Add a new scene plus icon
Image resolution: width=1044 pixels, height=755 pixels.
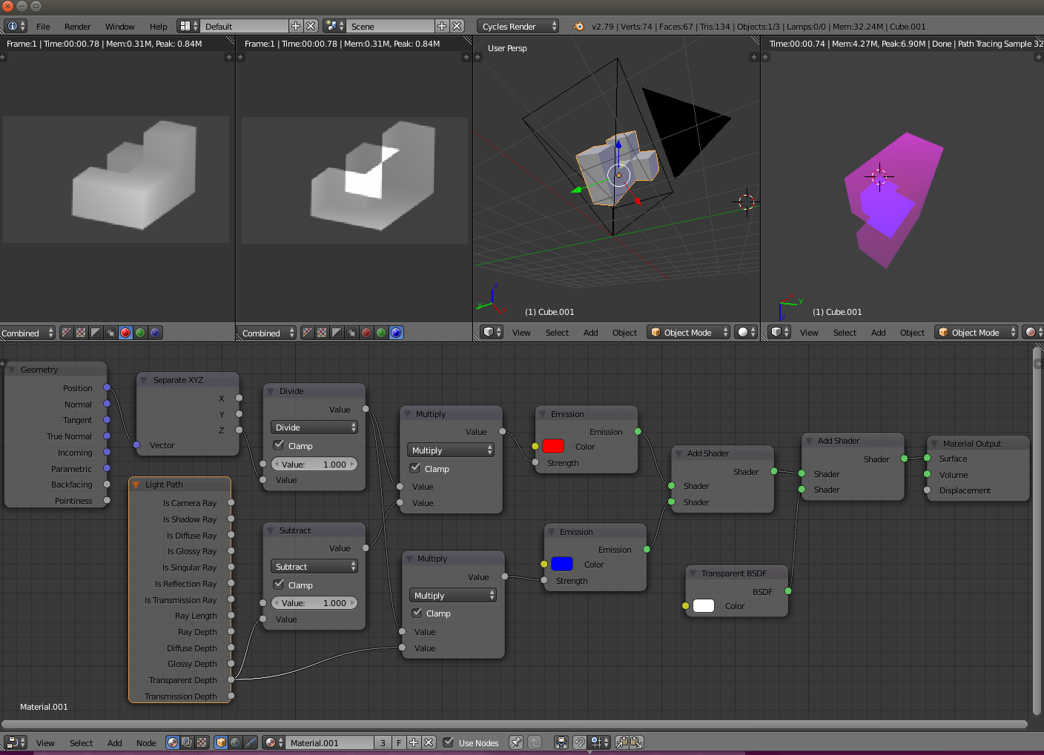(x=442, y=26)
